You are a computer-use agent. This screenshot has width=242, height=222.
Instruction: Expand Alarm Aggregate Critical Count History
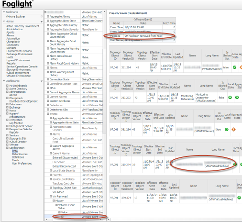(x=48, y=33)
